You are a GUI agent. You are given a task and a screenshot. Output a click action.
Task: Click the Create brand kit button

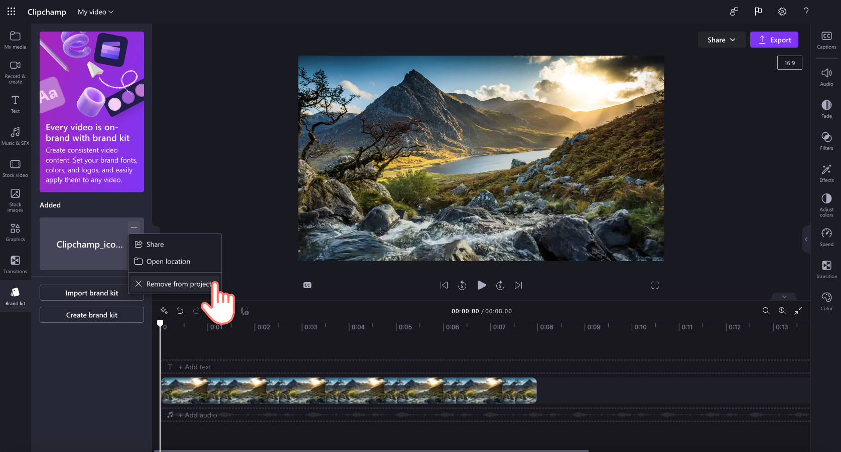pos(91,315)
